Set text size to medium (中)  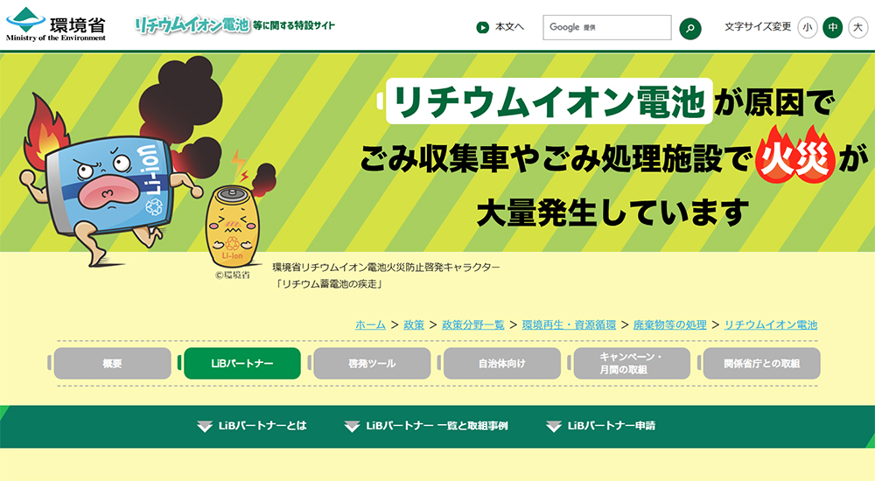pyautogui.click(x=833, y=27)
